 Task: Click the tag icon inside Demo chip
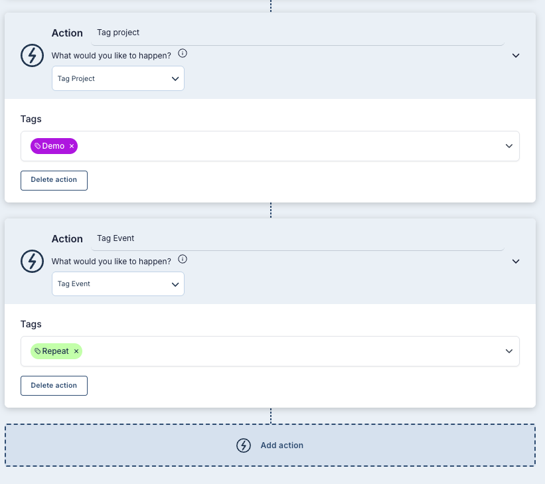[37, 146]
